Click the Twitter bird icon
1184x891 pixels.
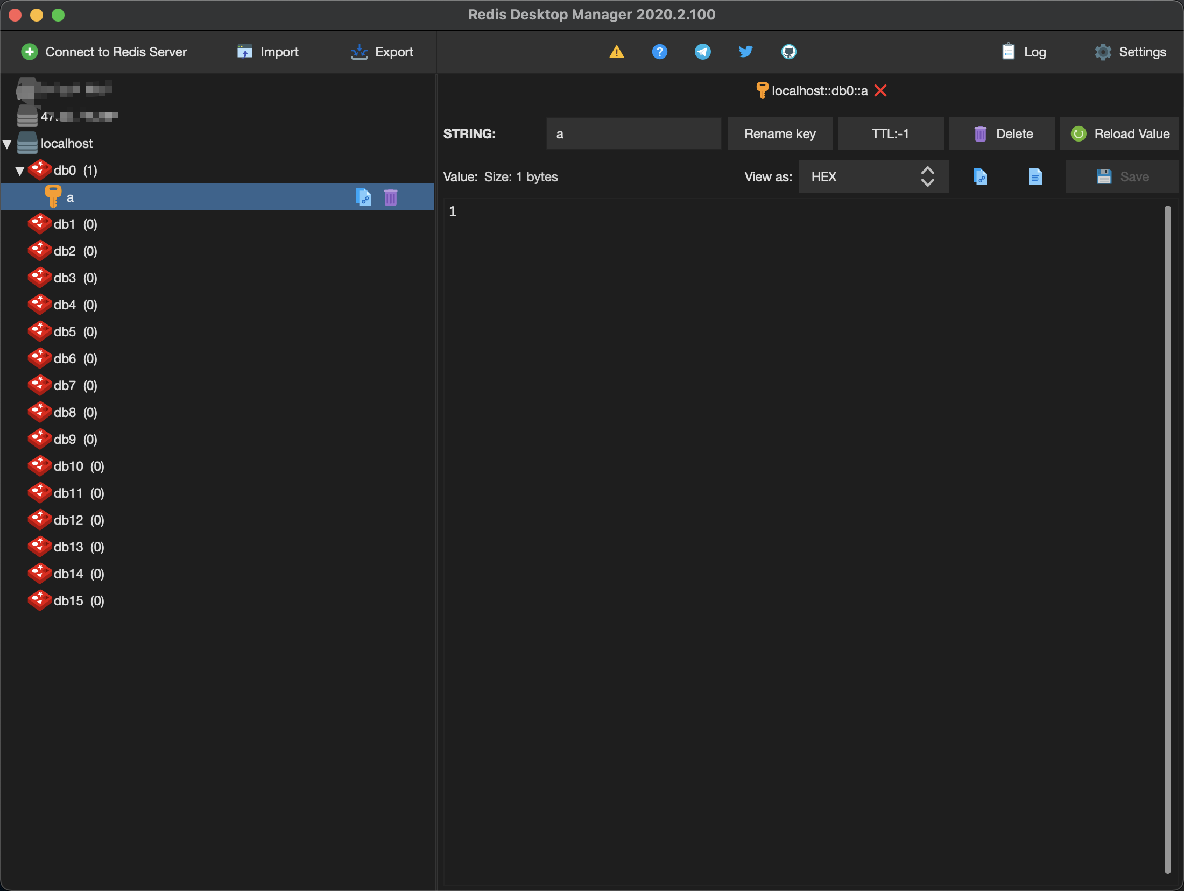tap(745, 52)
